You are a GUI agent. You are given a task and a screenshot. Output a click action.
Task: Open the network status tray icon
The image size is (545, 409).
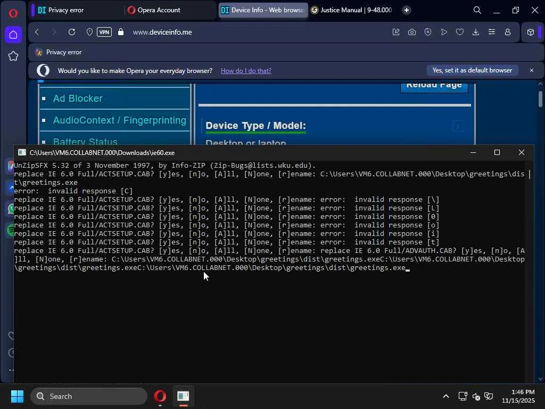(x=463, y=396)
